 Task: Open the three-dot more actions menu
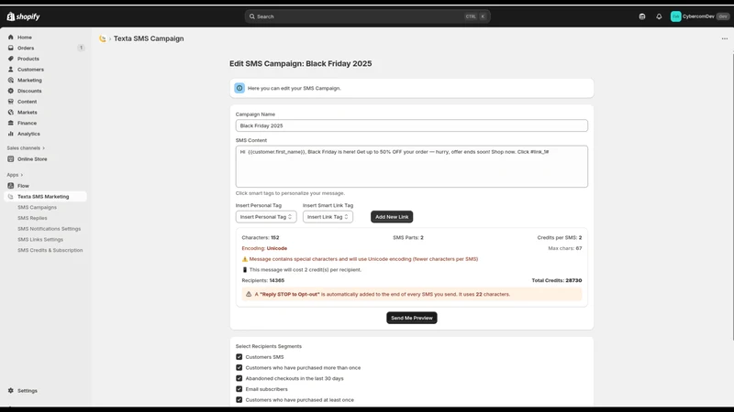(x=725, y=38)
